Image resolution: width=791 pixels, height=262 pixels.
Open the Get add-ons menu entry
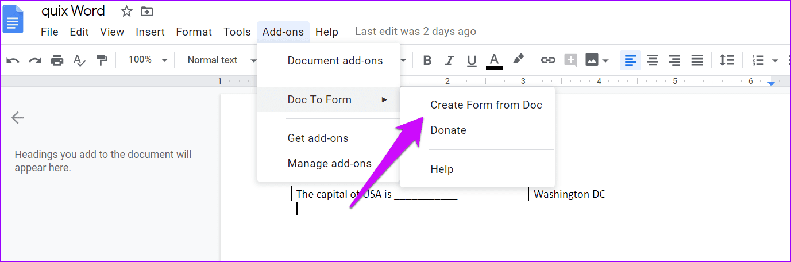318,138
